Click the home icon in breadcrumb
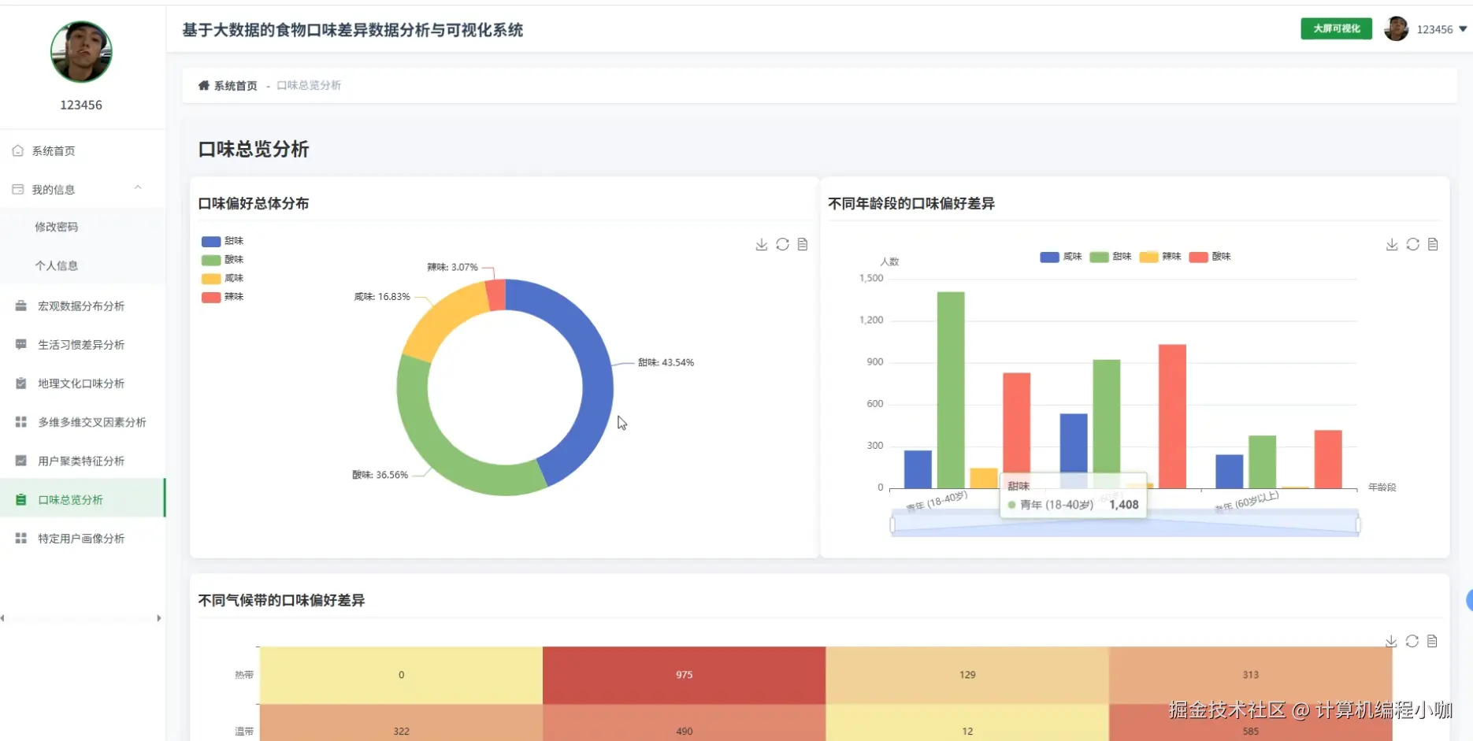The width and height of the screenshot is (1473, 741). (204, 85)
